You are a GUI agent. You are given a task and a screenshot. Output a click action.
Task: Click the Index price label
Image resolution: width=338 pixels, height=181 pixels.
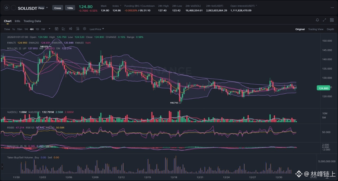point(116,6)
